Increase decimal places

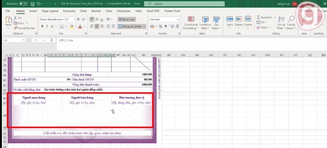point(172,26)
